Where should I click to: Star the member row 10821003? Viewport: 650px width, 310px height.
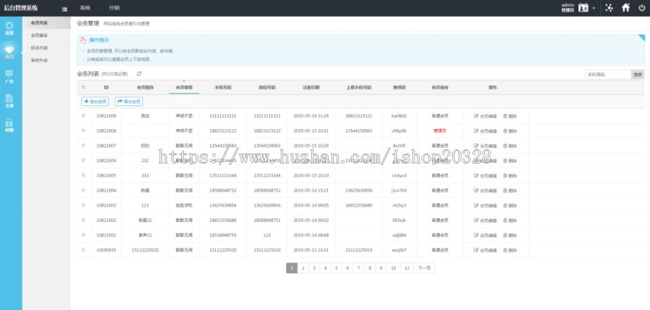[x=83, y=205]
